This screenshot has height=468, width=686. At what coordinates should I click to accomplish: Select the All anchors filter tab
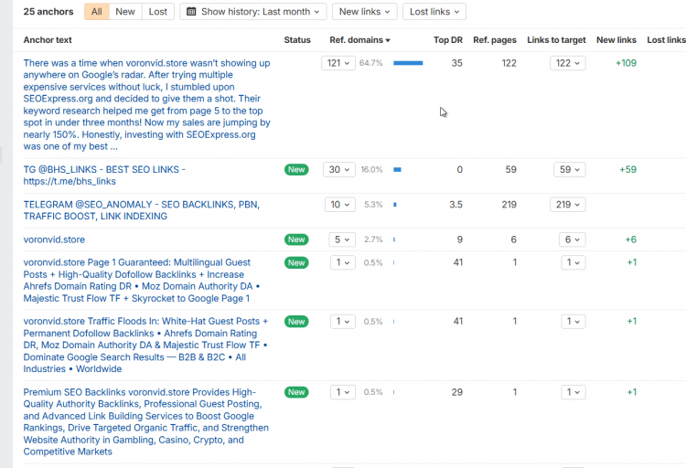click(x=97, y=12)
